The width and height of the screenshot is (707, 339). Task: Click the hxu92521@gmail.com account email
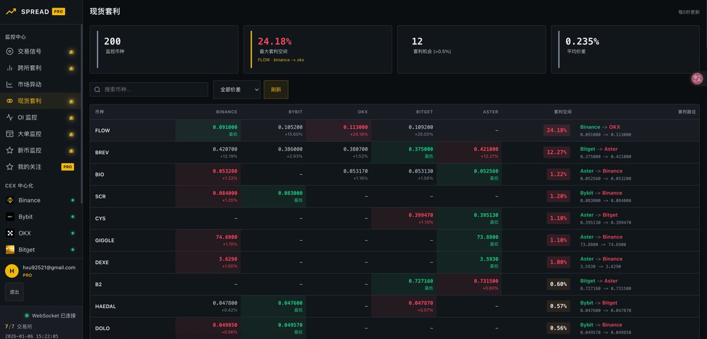(49, 267)
